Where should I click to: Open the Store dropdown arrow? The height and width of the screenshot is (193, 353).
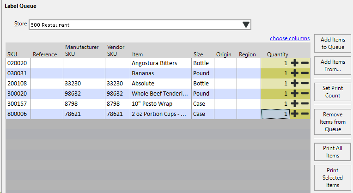[246, 24]
